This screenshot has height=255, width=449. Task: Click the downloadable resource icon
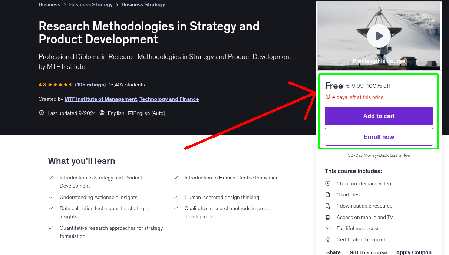[x=328, y=206]
